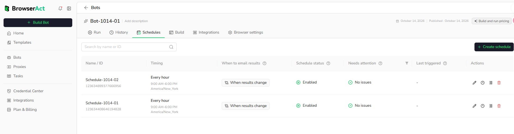Open the Needs attention filter
The width and height of the screenshot is (514, 134).
pos(407,63)
